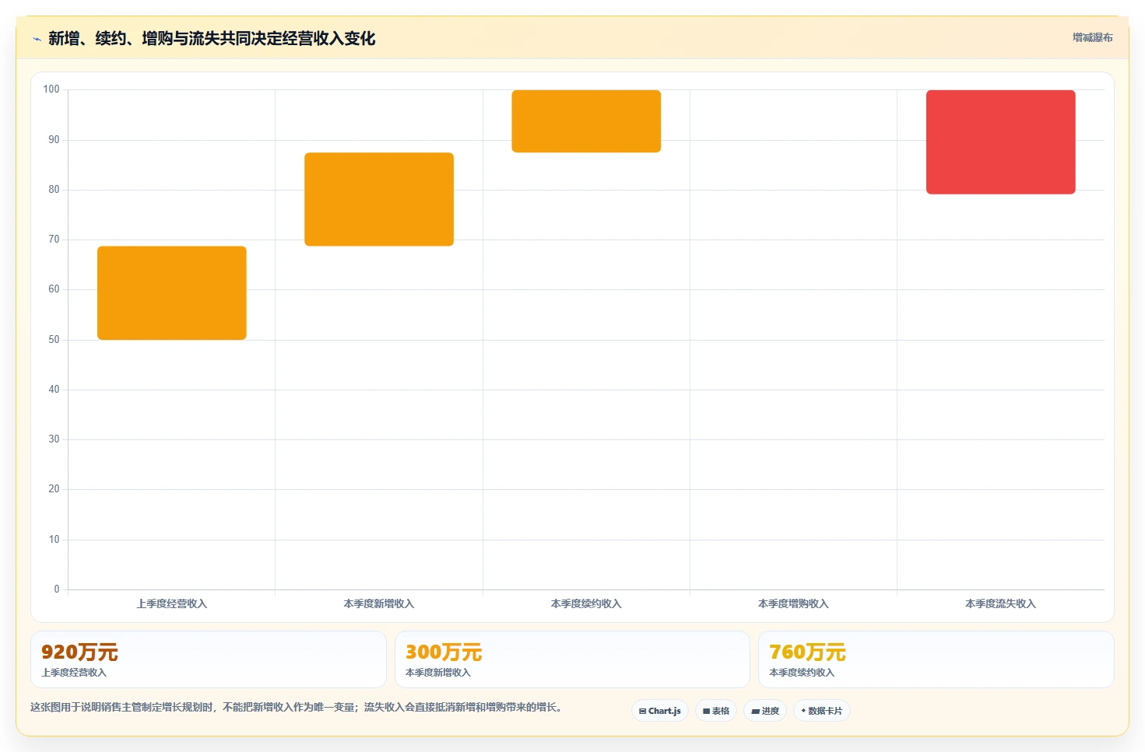Image resolution: width=1145 pixels, height=752 pixels.
Task: Click the chart icon beside the title
Action: point(37,39)
